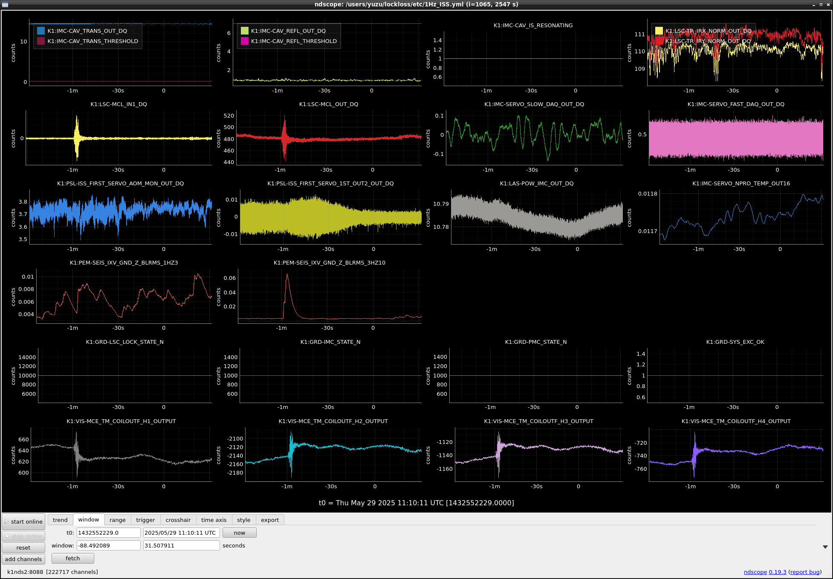Click the now button
833x579 pixels.
(240, 533)
